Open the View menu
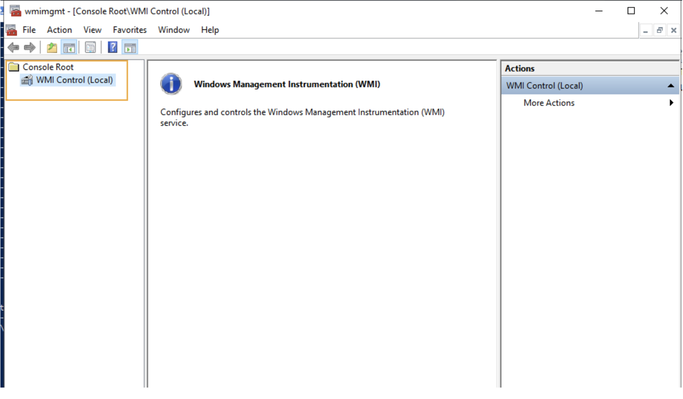 93,30
